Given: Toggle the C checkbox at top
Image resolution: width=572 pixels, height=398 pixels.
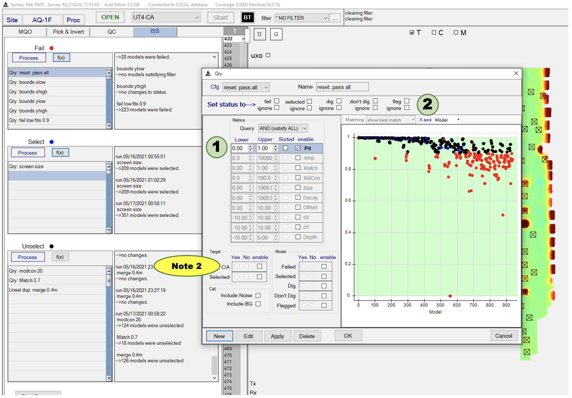Looking at the screenshot, I should [x=434, y=33].
